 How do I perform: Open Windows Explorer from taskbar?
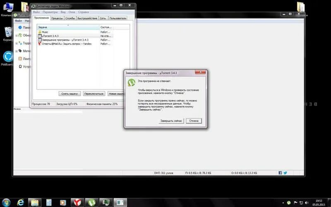click(35, 202)
